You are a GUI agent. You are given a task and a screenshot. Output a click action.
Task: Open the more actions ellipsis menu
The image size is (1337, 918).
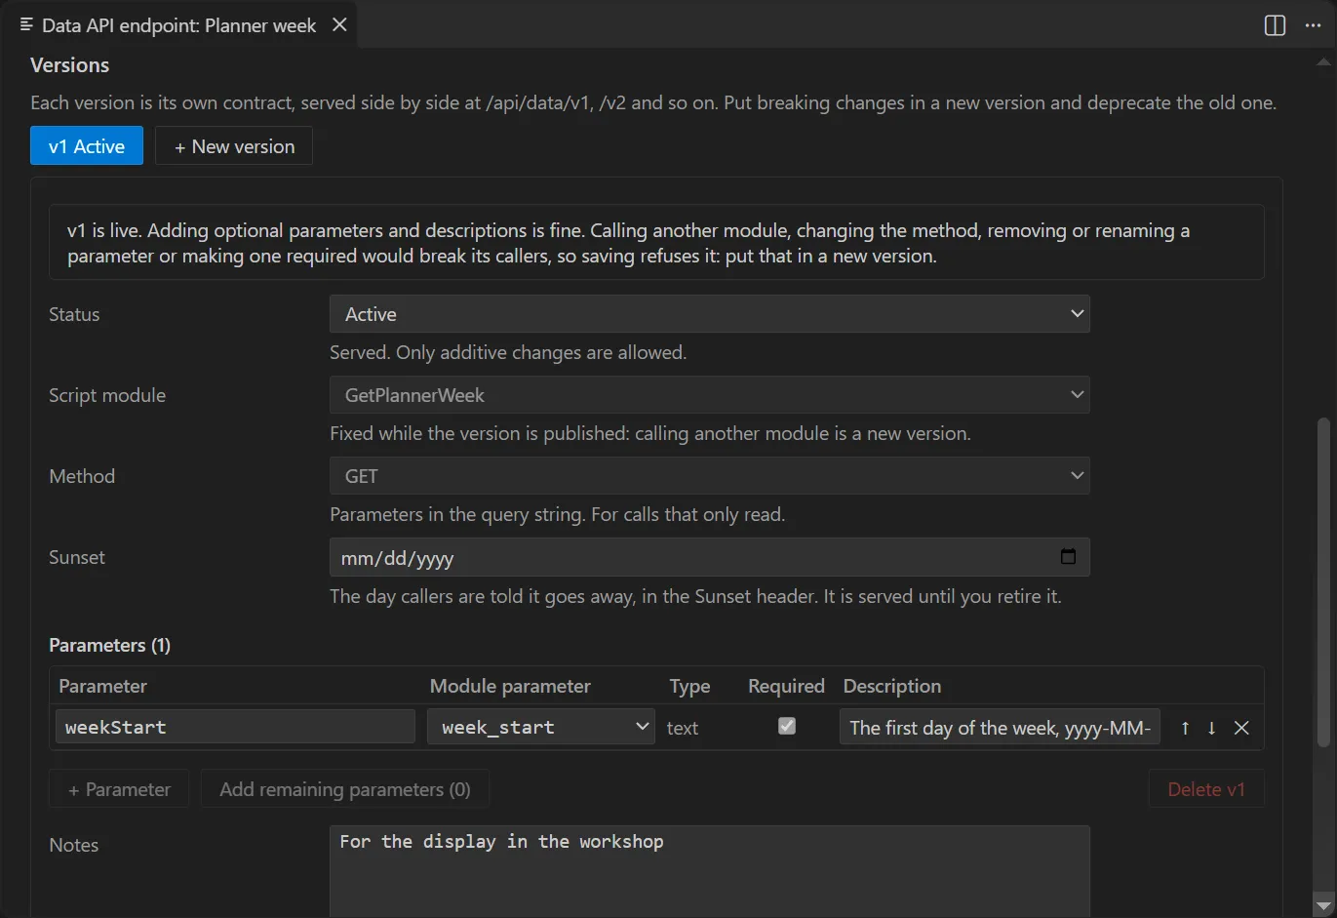click(x=1313, y=25)
